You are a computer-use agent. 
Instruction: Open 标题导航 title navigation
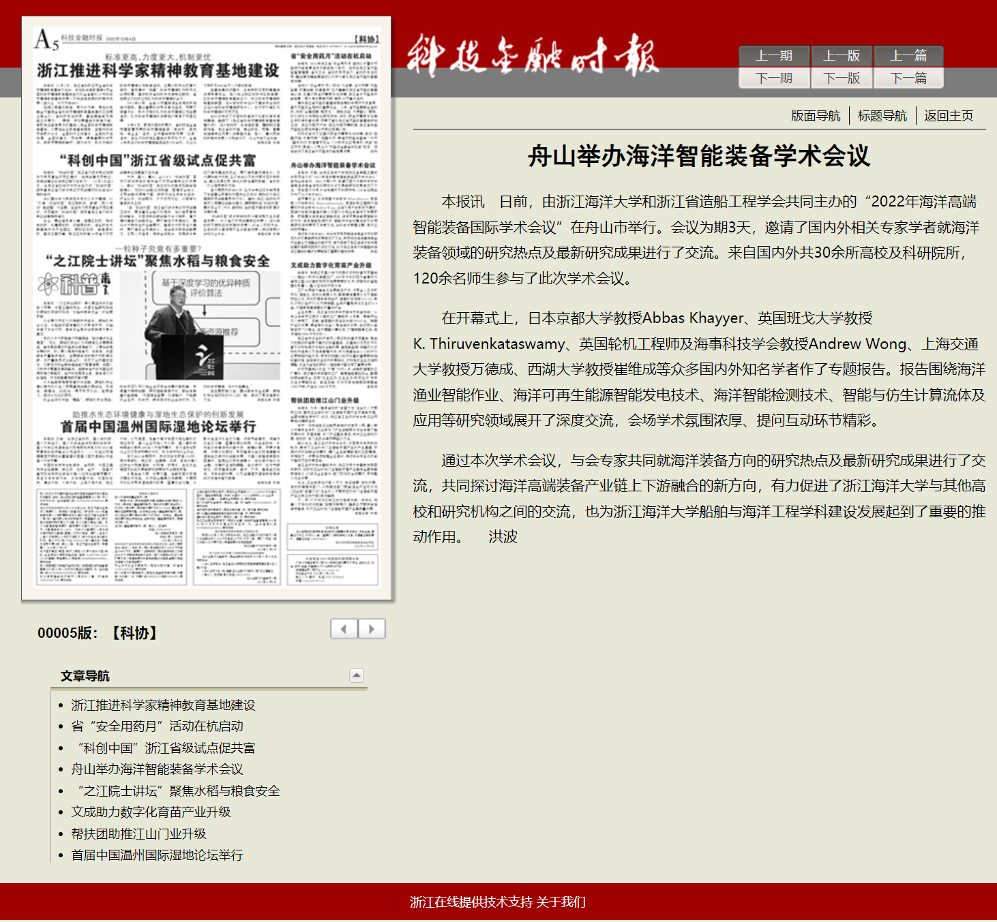click(882, 116)
